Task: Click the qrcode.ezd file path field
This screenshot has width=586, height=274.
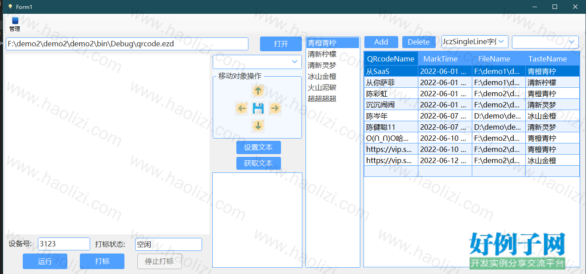Action: coord(127,44)
